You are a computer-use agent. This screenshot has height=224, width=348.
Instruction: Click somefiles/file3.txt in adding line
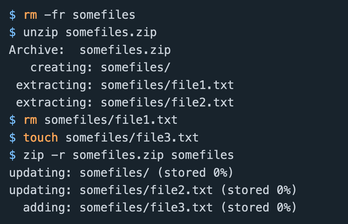click(146, 208)
